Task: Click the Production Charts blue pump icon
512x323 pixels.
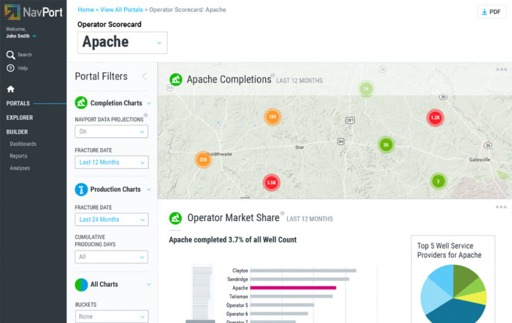Action: point(81,190)
